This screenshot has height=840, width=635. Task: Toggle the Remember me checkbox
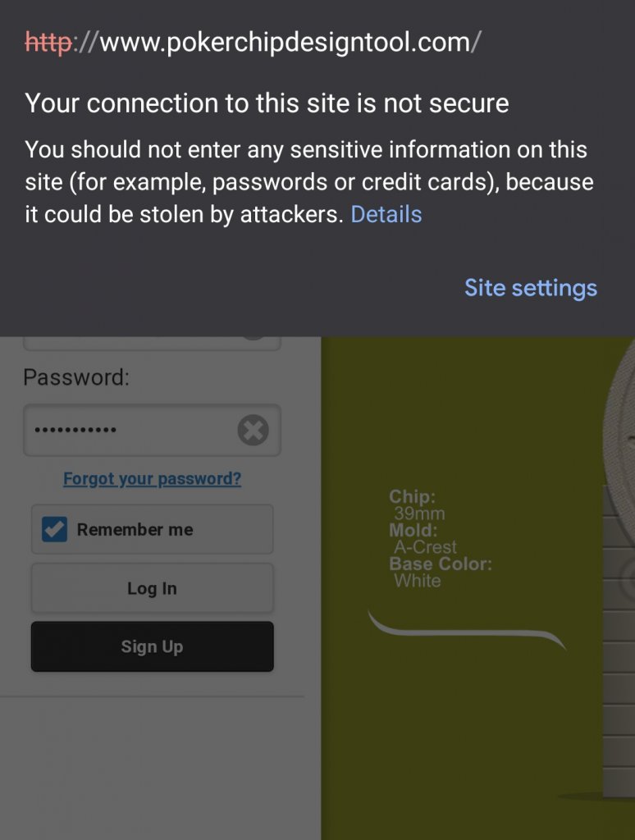point(55,530)
